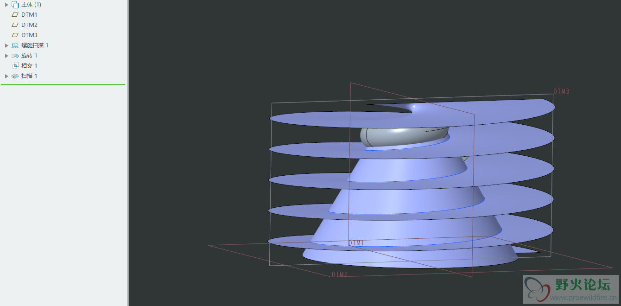Image resolution: width=621 pixels, height=306 pixels.
Task: Click the datum plane icon beside DTM2
Action: tap(15, 25)
